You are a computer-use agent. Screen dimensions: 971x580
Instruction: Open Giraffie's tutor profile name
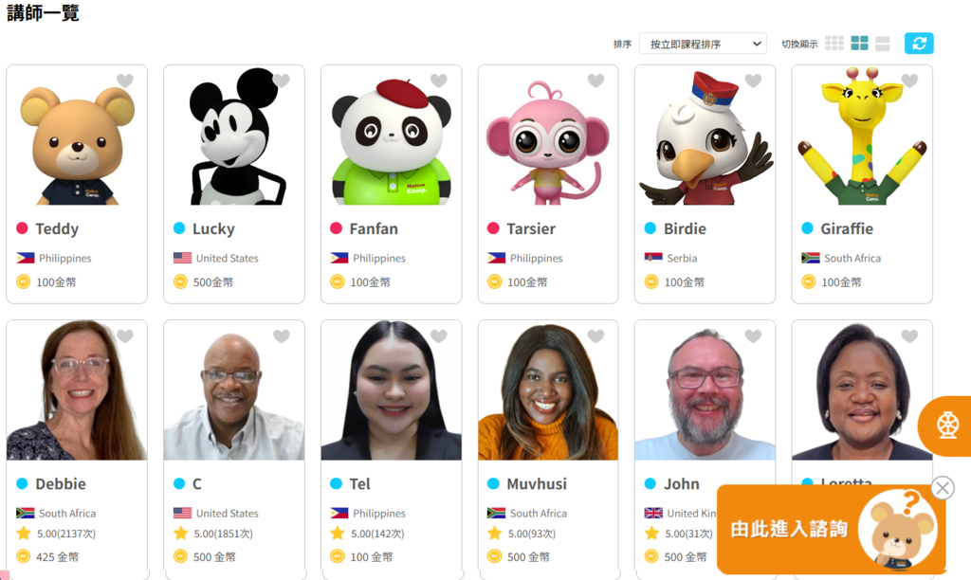[847, 229]
